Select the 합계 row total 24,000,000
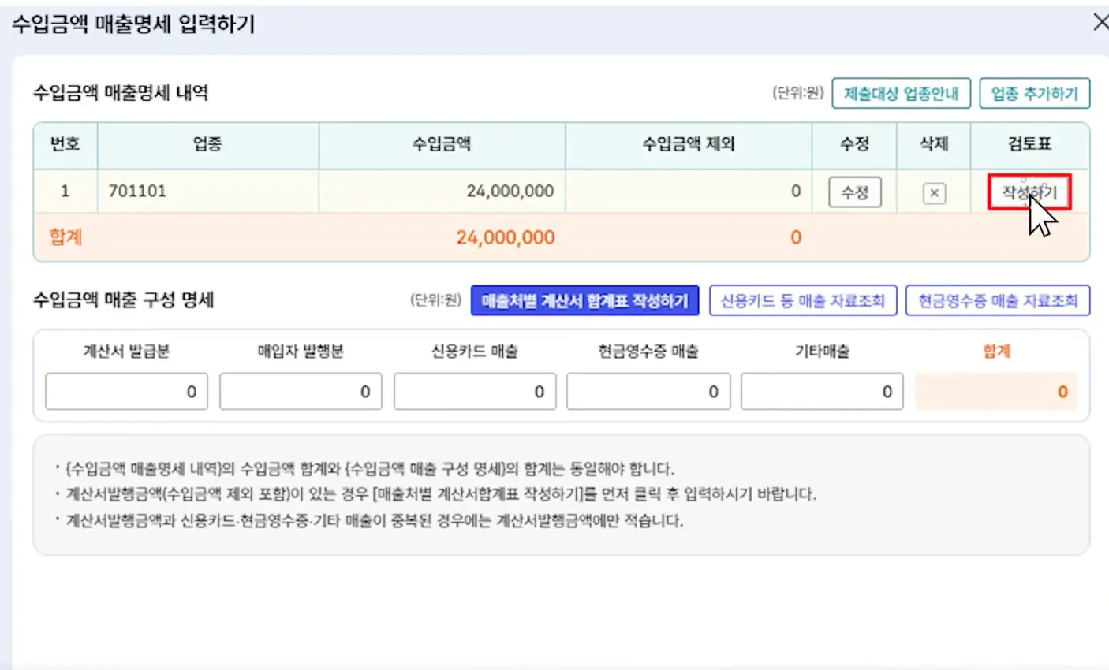Screen dimensions: 1109x670 (505, 237)
